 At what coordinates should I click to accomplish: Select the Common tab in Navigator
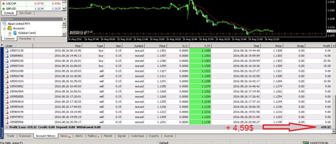pyautogui.click(x=9, y=39)
